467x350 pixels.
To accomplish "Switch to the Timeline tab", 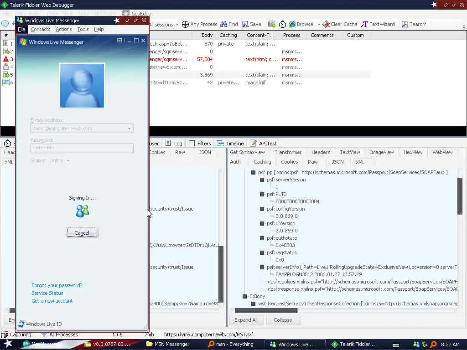I will [230, 144].
